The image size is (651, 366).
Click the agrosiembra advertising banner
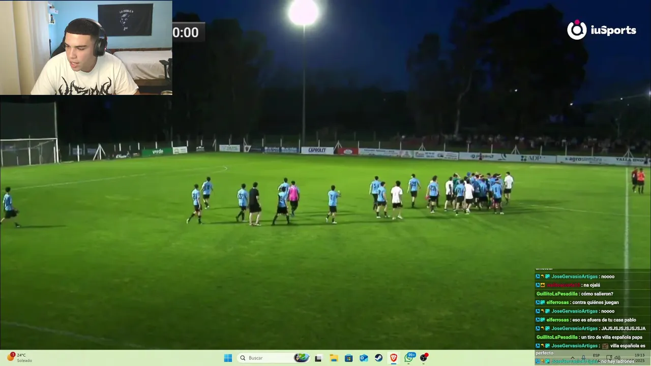coord(584,160)
